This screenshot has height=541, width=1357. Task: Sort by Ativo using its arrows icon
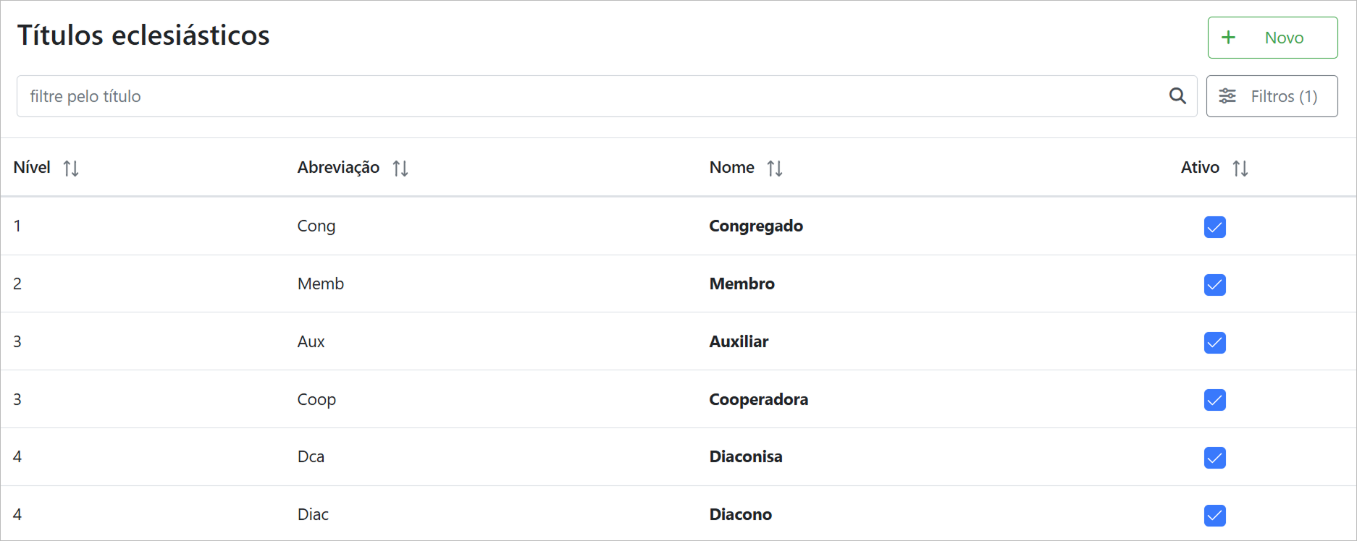(x=1240, y=169)
